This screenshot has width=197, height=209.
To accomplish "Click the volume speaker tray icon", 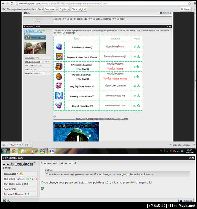I will coord(178,151).
